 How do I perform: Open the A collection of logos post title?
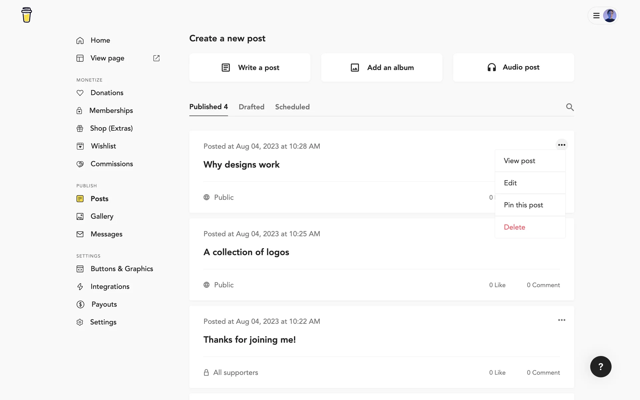[x=246, y=252]
